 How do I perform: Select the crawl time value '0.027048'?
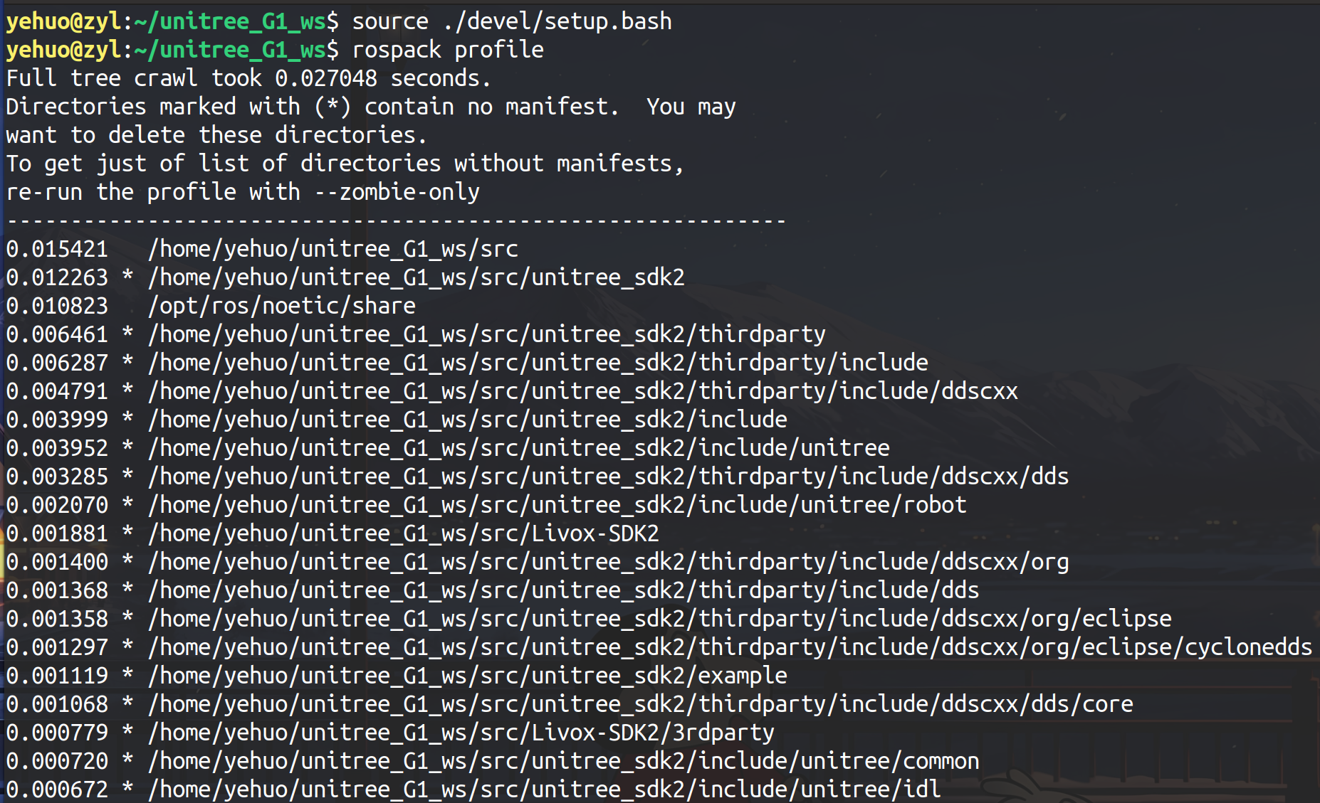click(x=326, y=78)
